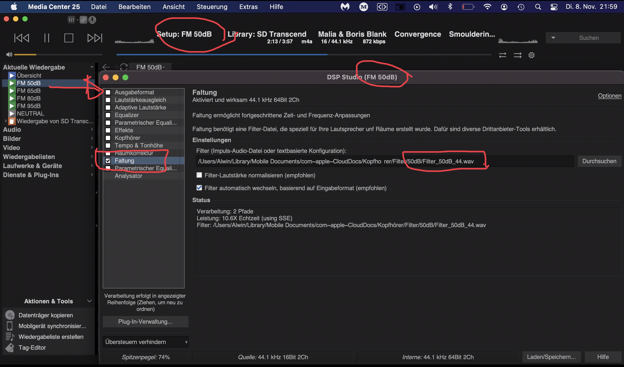624x367 pixels.
Task: Click the Tag-Editor tag icon
Action: (10, 347)
